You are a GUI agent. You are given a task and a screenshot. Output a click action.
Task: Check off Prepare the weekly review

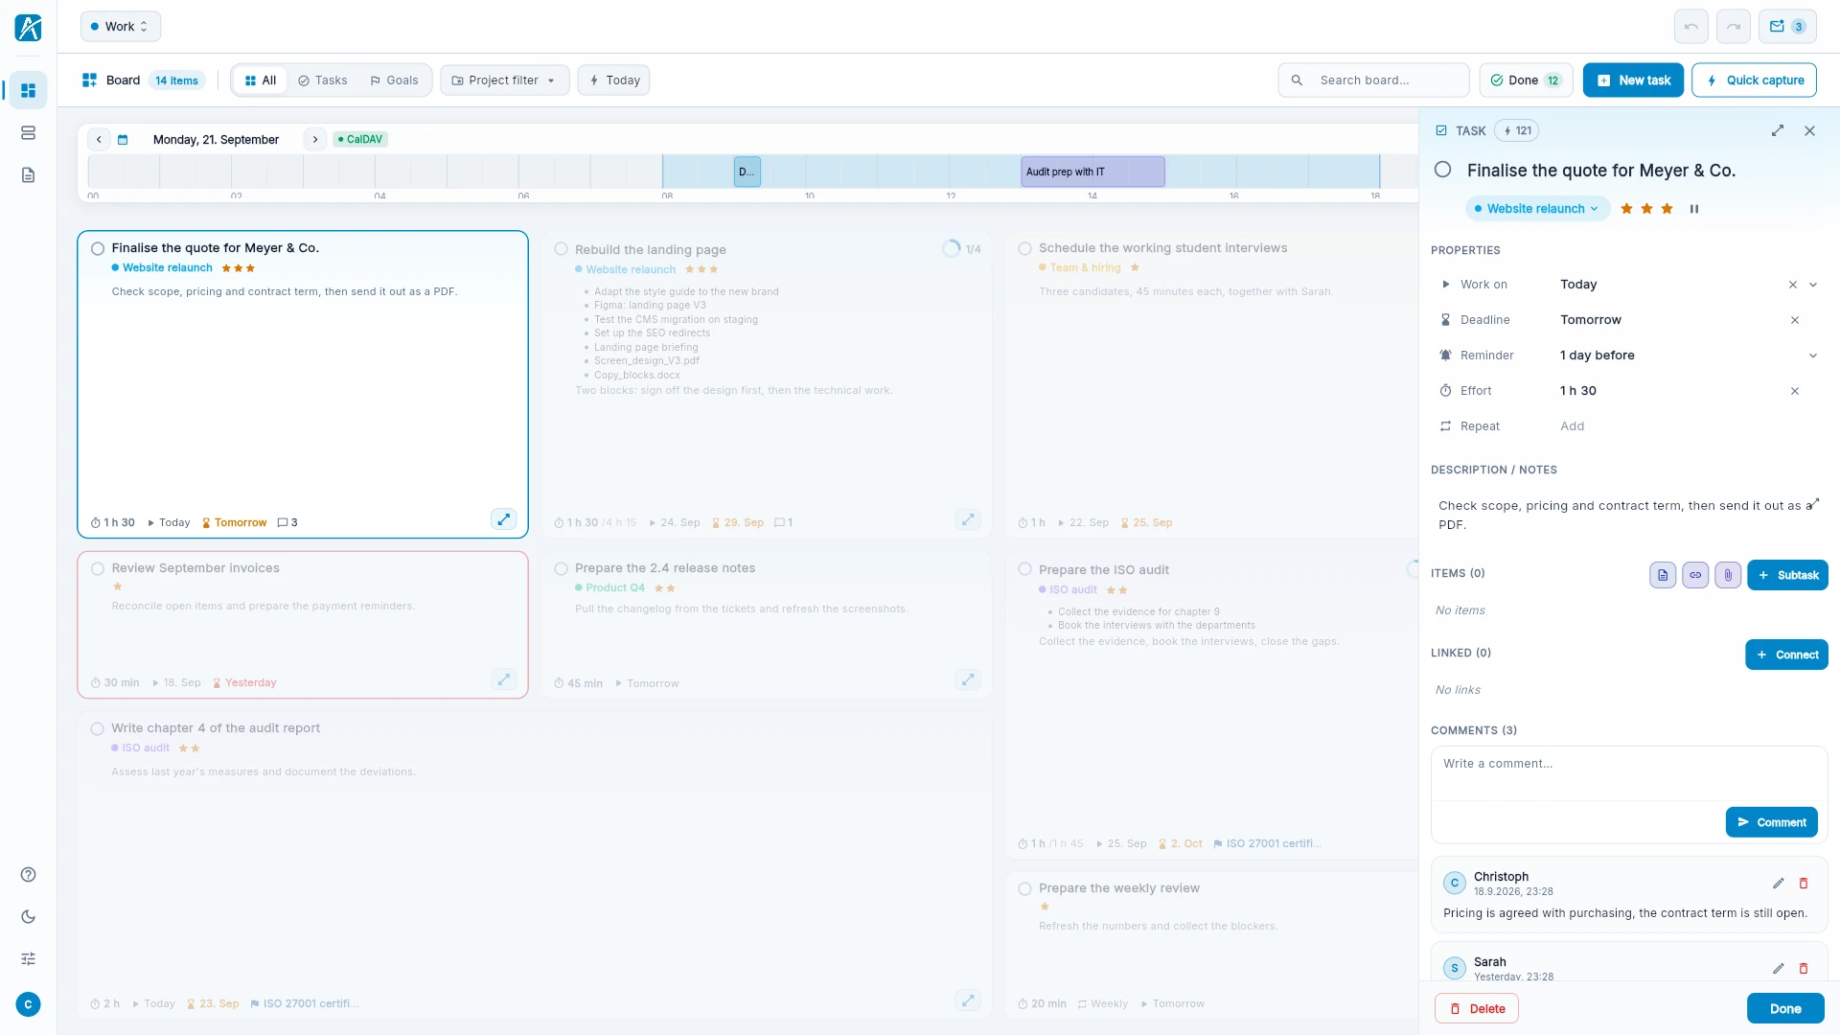(1025, 888)
